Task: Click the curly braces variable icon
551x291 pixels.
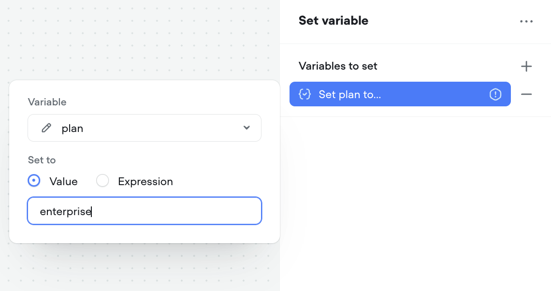Action: pos(304,94)
